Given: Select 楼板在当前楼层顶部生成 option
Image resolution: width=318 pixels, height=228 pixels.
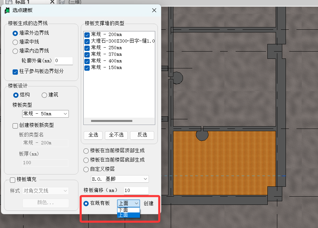Looking at the screenshot, I should pos(86,151).
